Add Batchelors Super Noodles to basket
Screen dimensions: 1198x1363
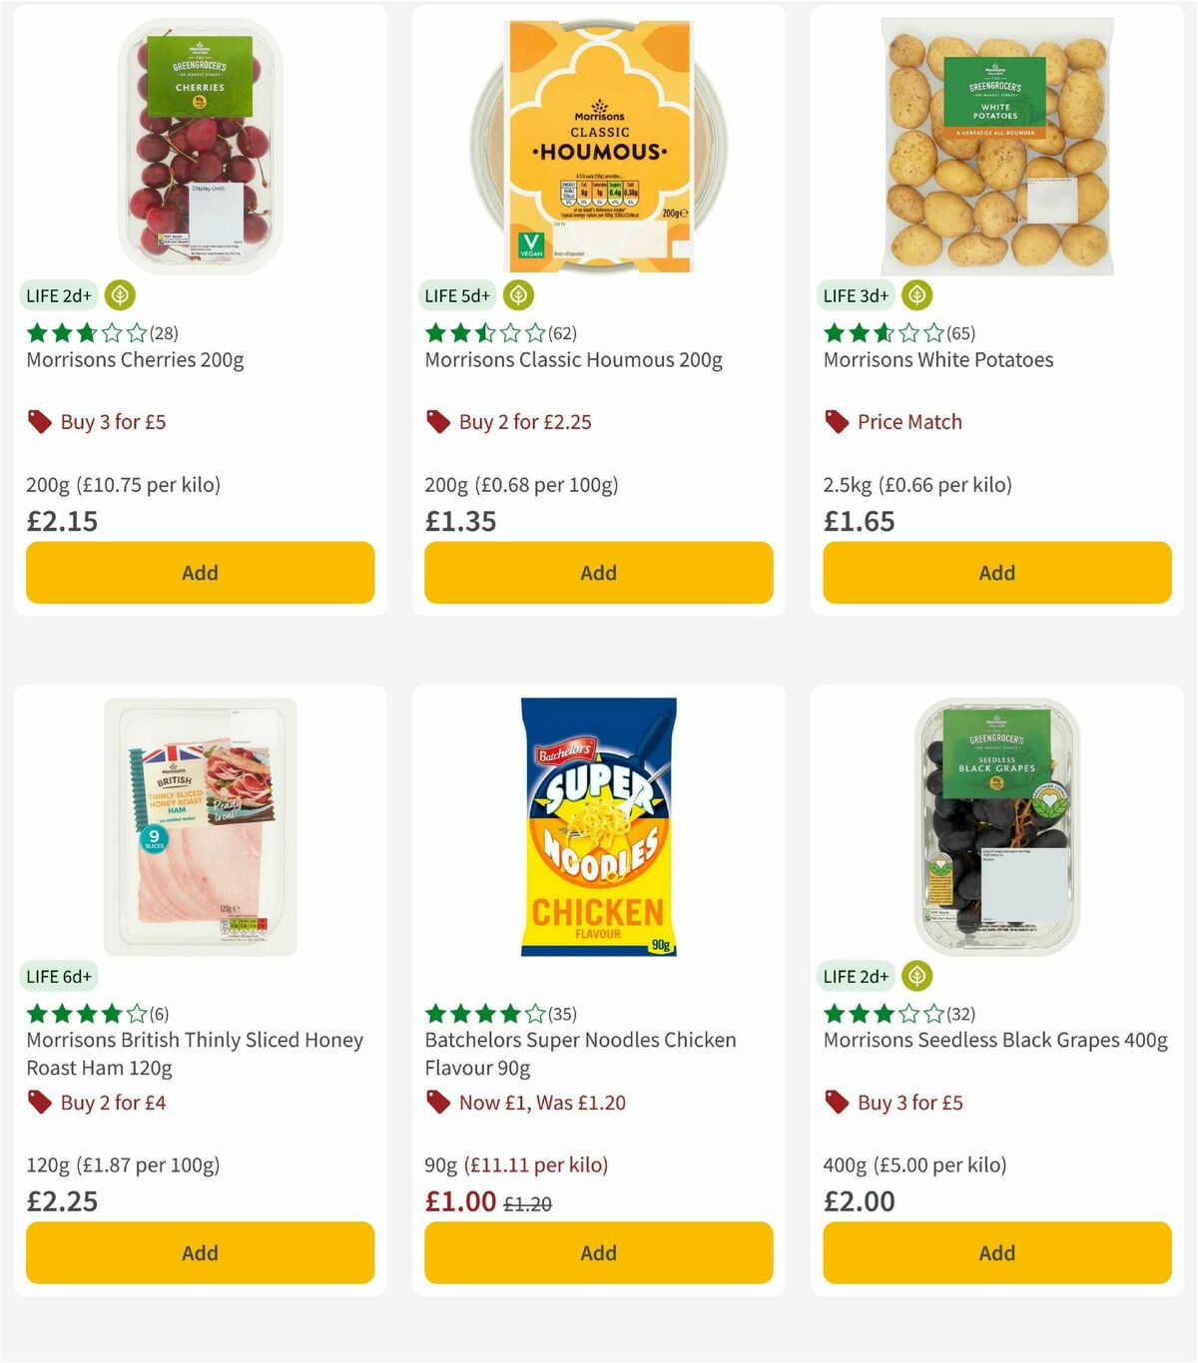[x=597, y=1252]
